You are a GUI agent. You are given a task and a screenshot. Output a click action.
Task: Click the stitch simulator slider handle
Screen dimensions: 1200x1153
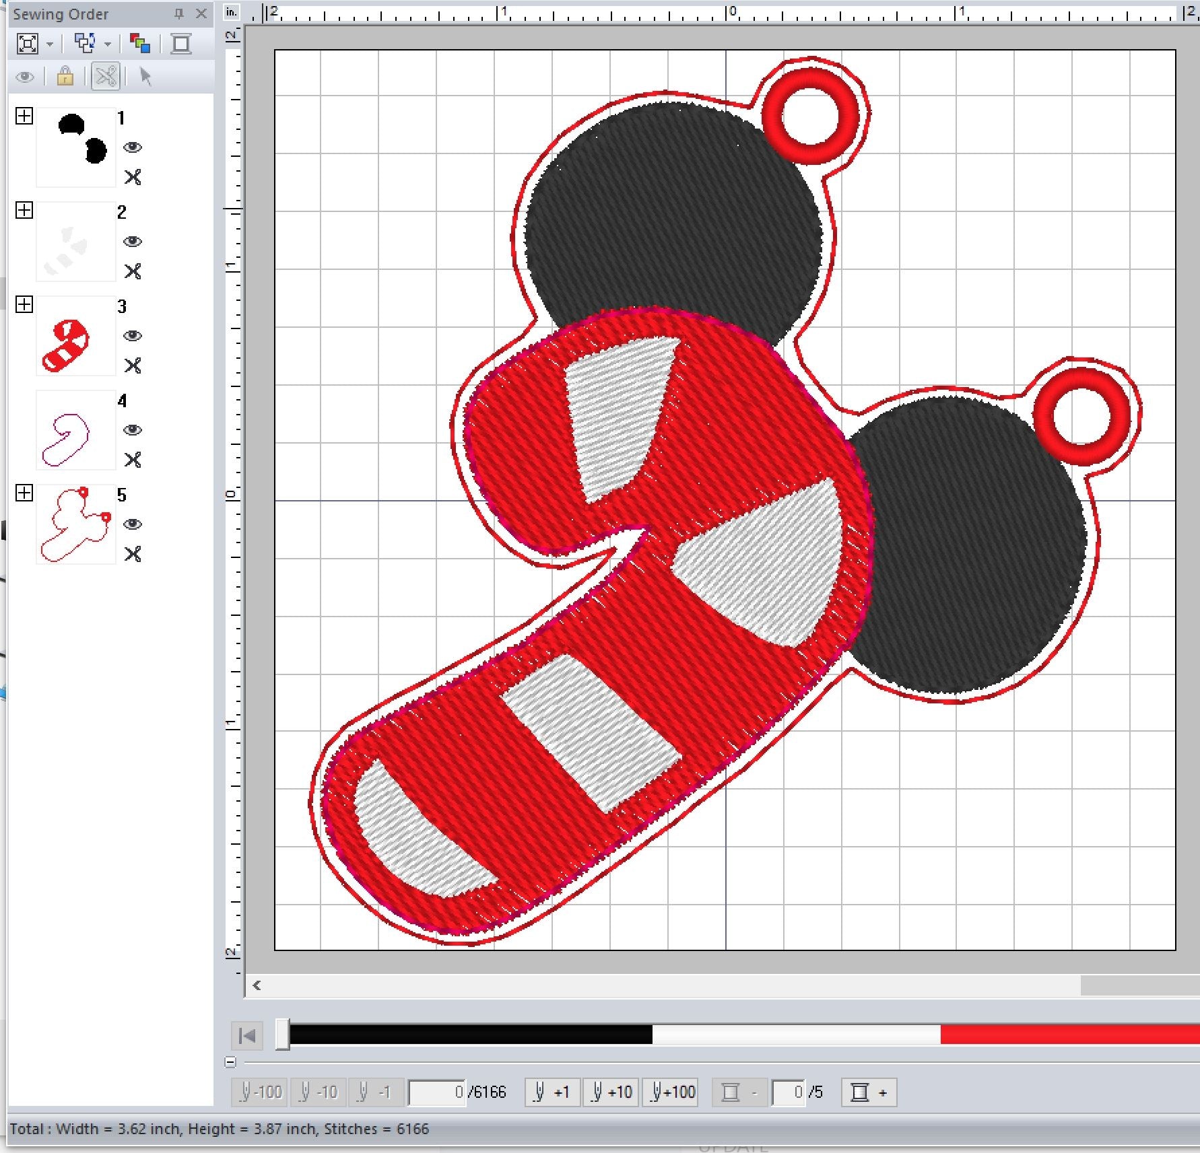pyautogui.click(x=283, y=1035)
